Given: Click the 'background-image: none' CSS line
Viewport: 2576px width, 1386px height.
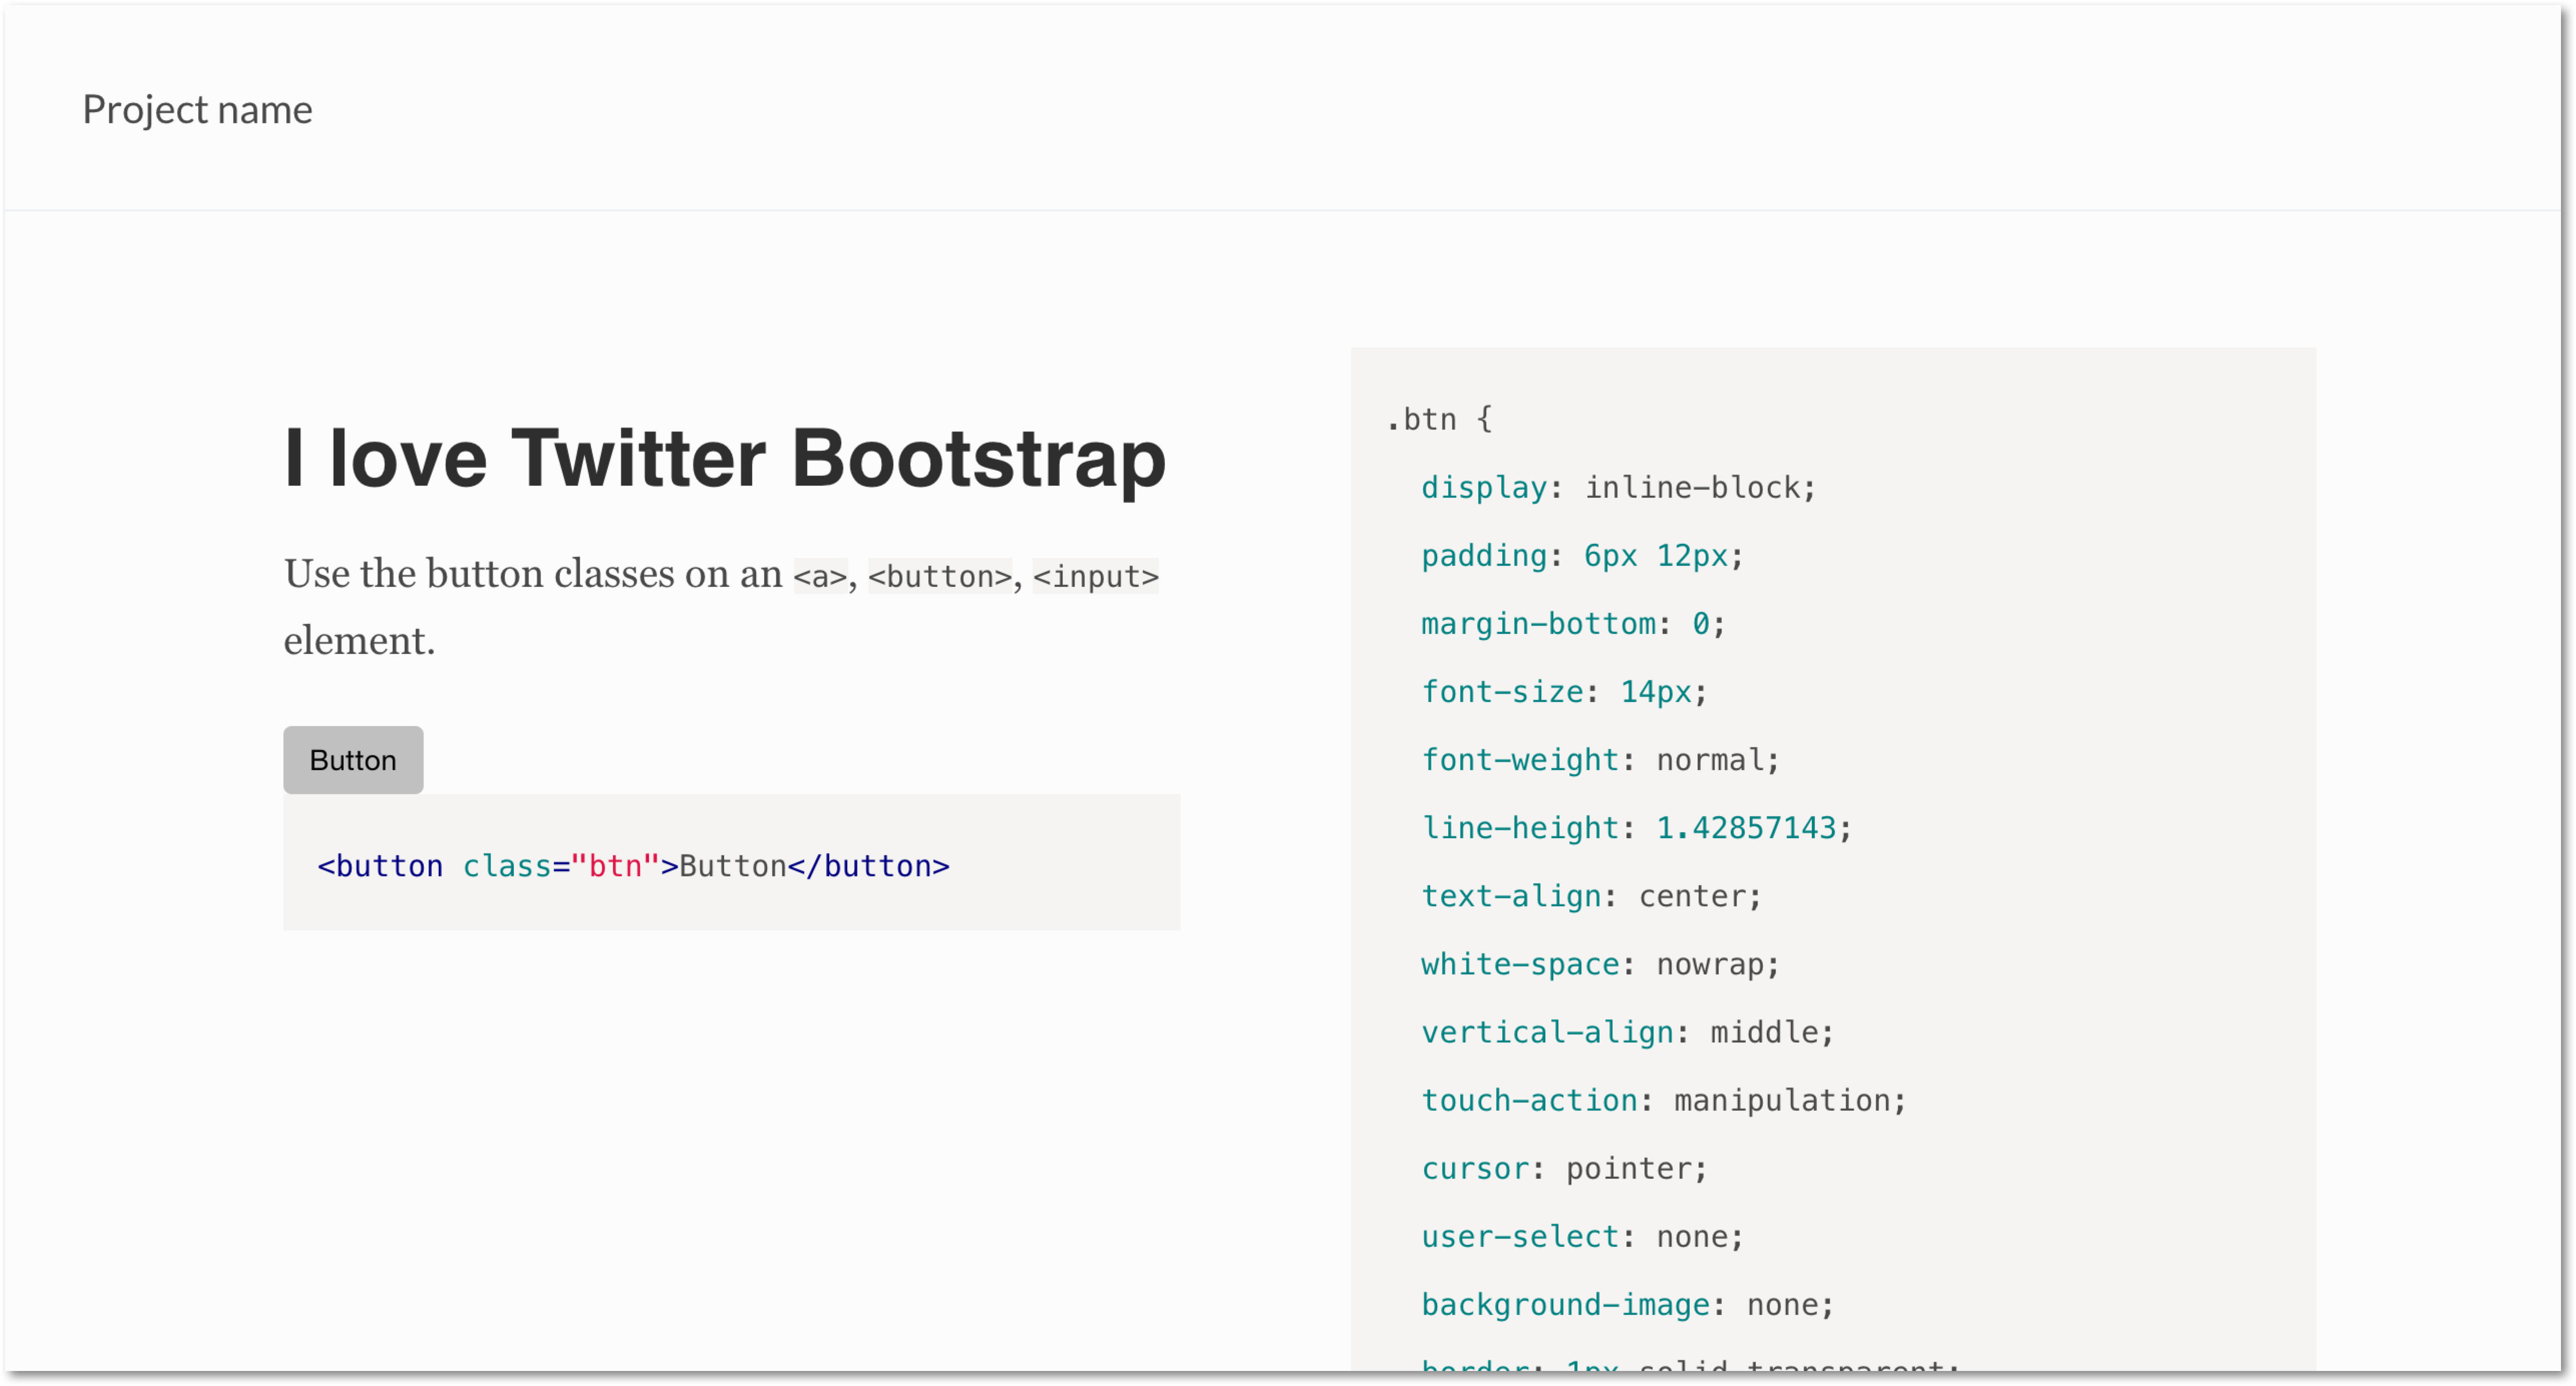Looking at the screenshot, I should (x=1626, y=1304).
